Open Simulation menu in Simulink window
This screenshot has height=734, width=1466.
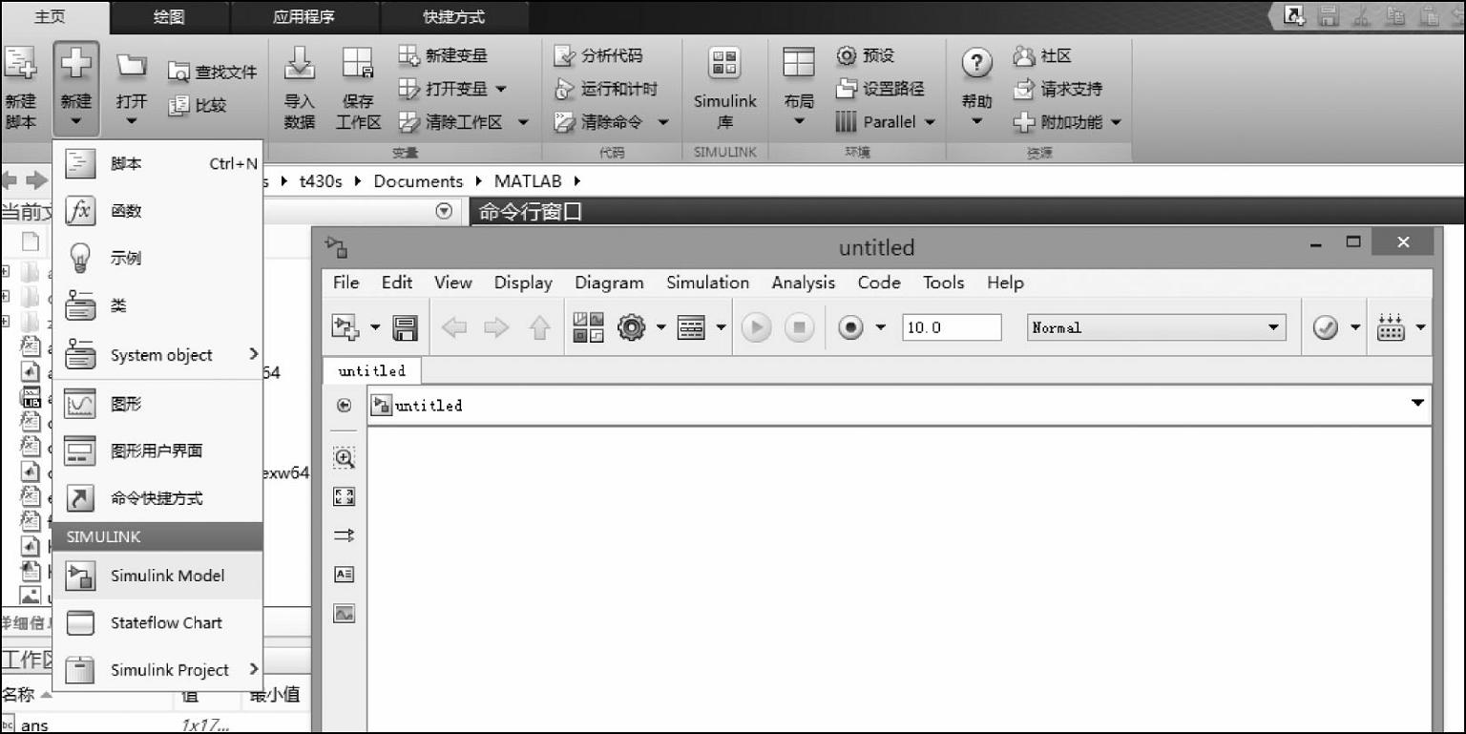[707, 283]
